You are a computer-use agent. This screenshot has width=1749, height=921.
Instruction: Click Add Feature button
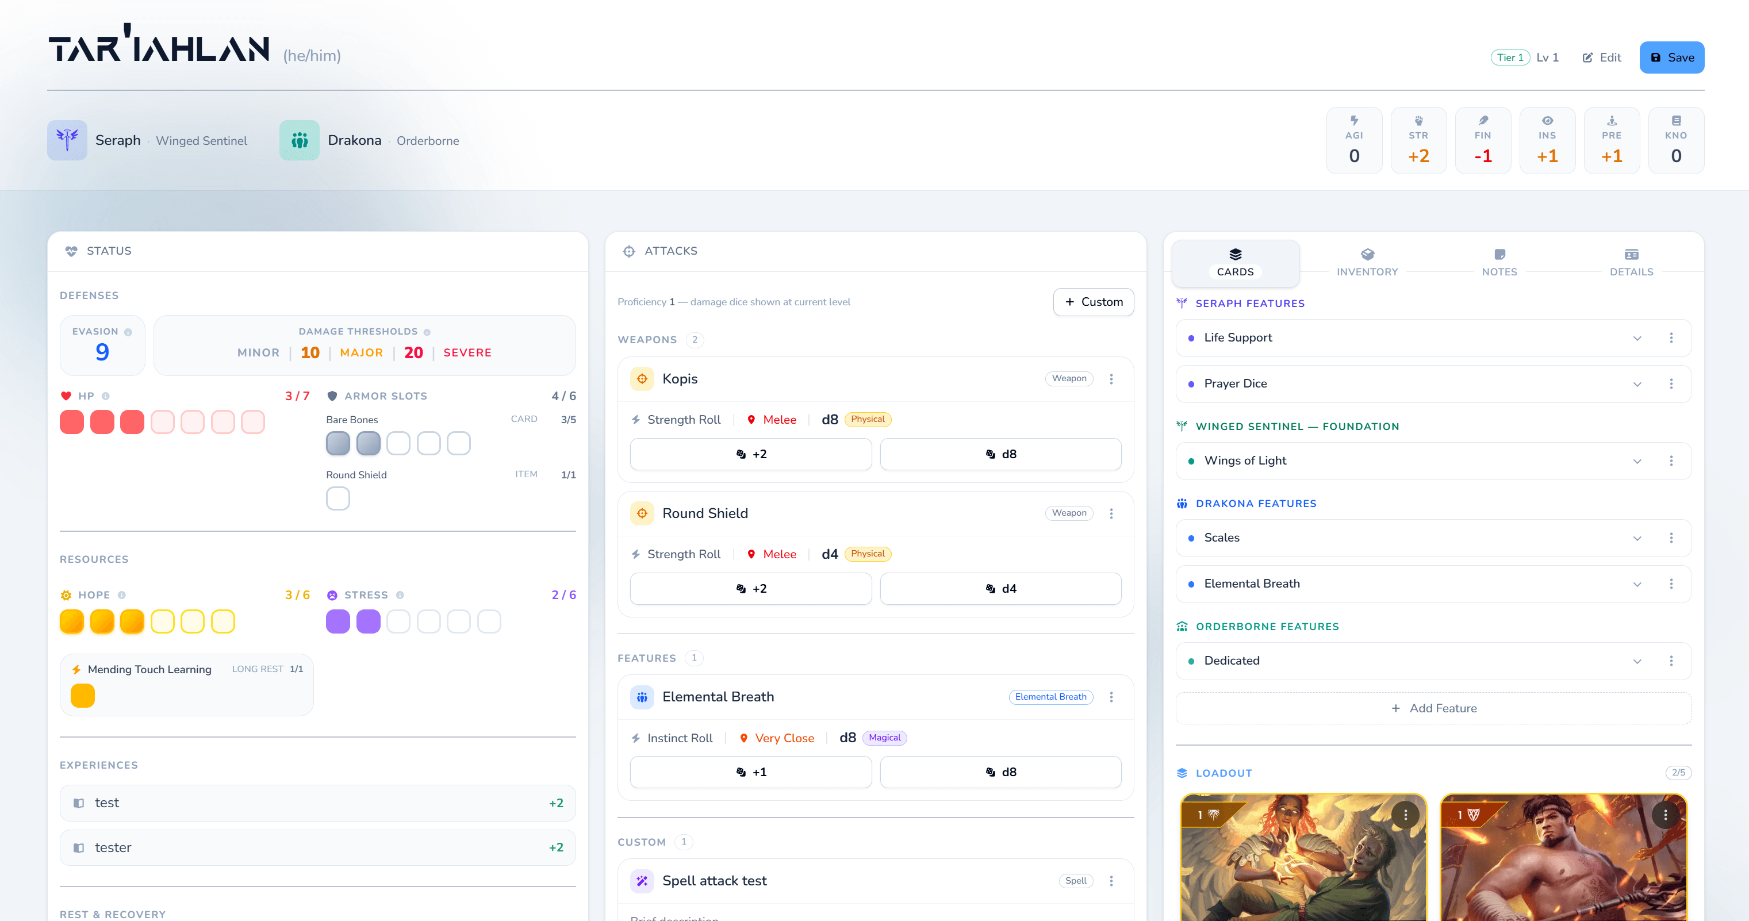[x=1433, y=708]
